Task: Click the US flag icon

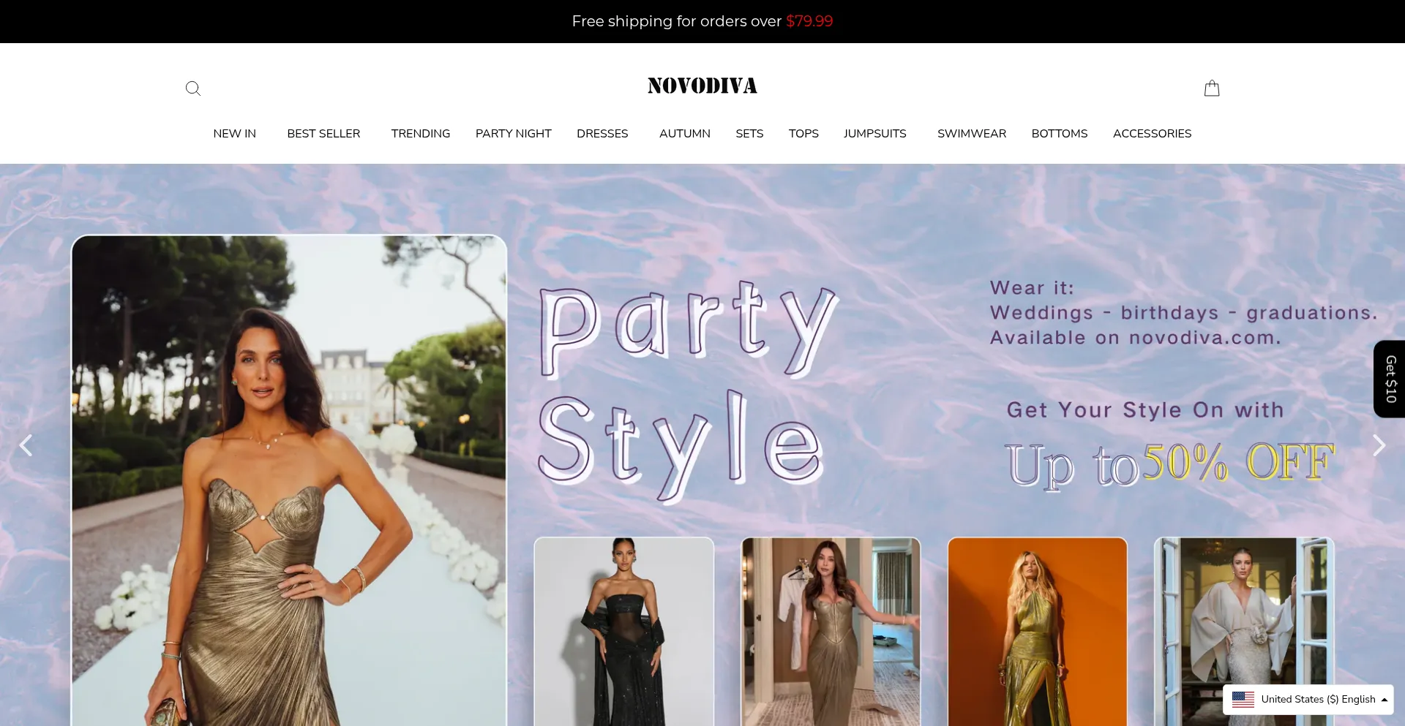Action: click(x=1243, y=700)
